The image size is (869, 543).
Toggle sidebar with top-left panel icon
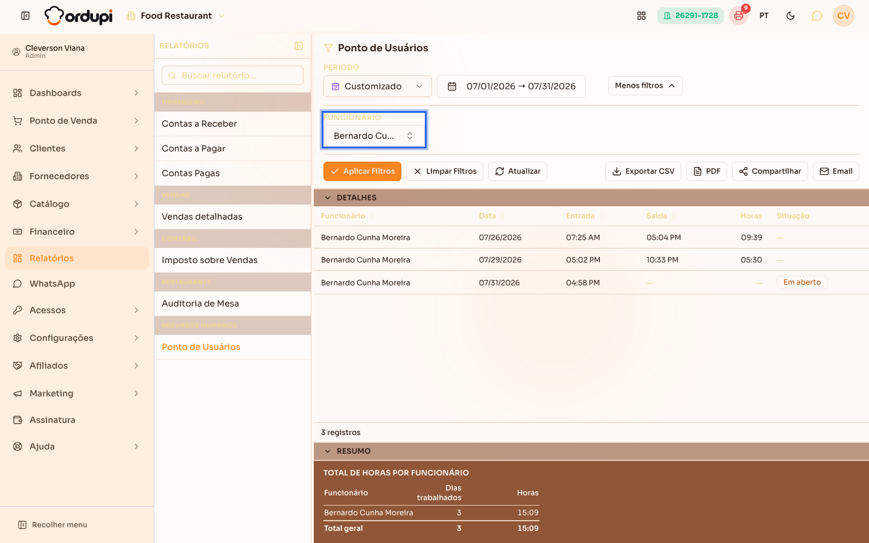[x=25, y=16]
